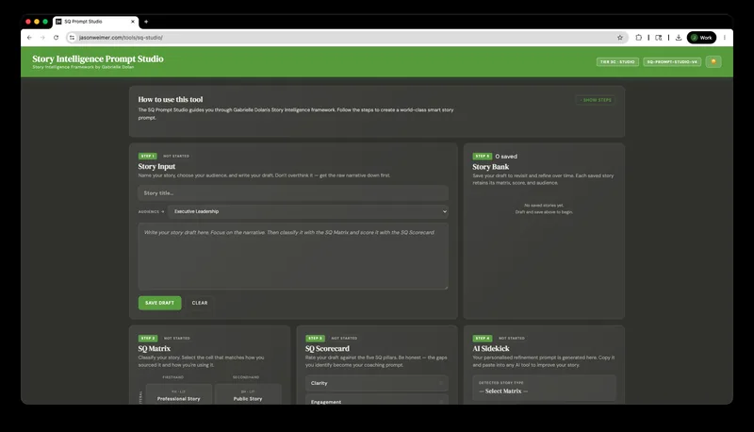
Task: Expand the Engagement scorecard row
Action: pyautogui.click(x=376, y=400)
